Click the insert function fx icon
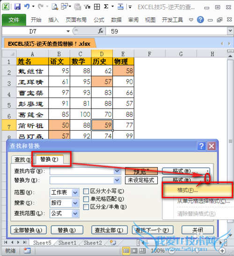This screenshot has height=256, width=234. click(101, 31)
